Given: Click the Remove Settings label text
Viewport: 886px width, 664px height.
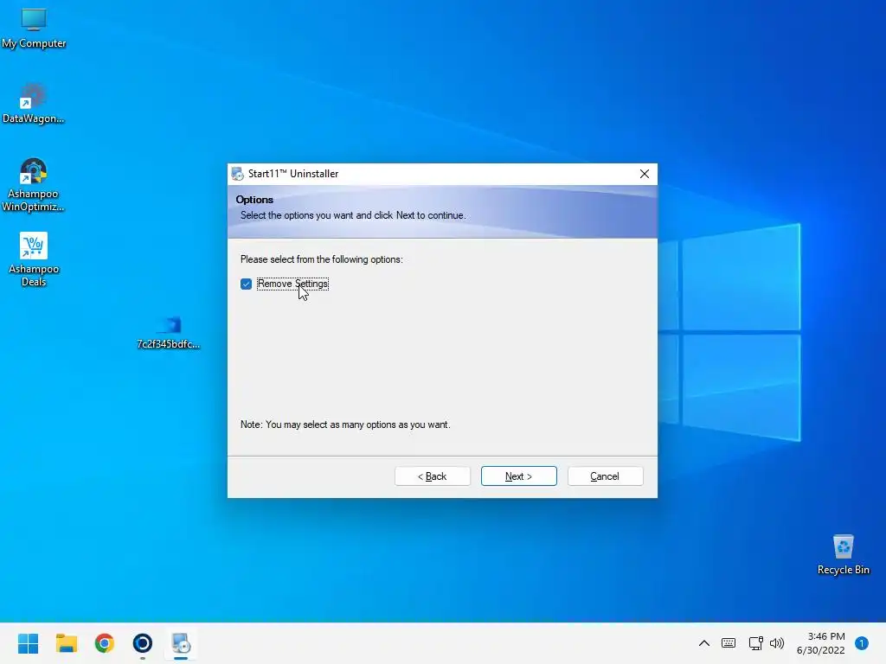Looking at the screenshot, I should tap(292, 284).
